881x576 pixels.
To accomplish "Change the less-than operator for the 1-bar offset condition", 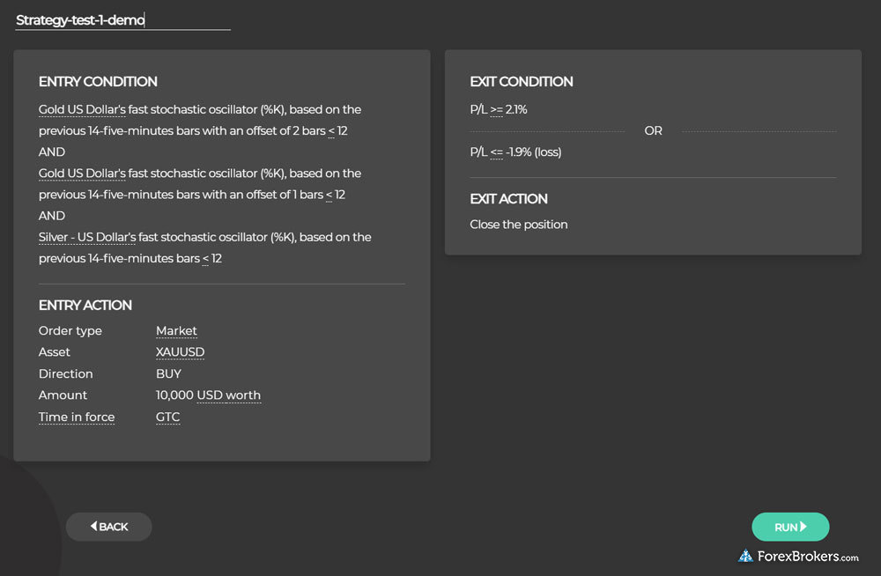I will coord(329,195).
